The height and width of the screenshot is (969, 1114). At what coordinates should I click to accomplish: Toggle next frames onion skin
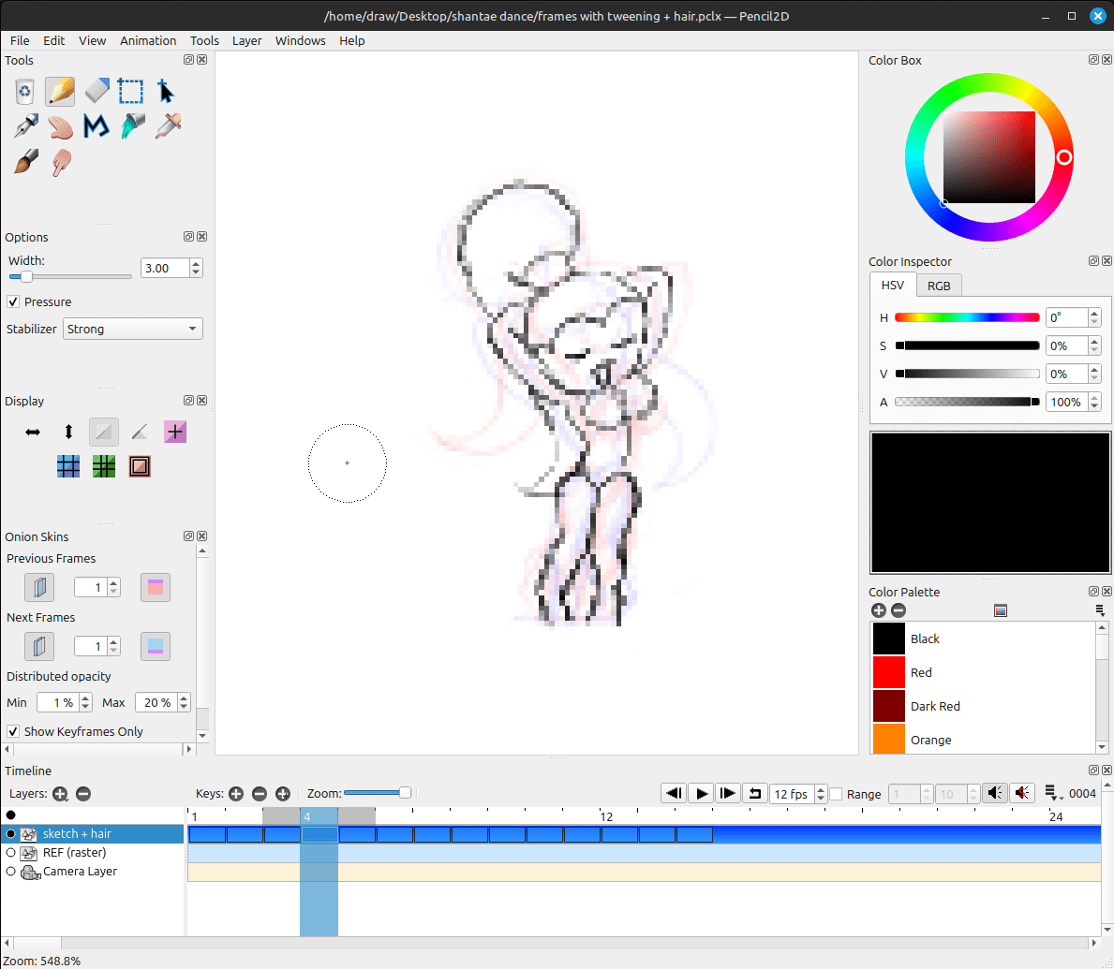39,646
